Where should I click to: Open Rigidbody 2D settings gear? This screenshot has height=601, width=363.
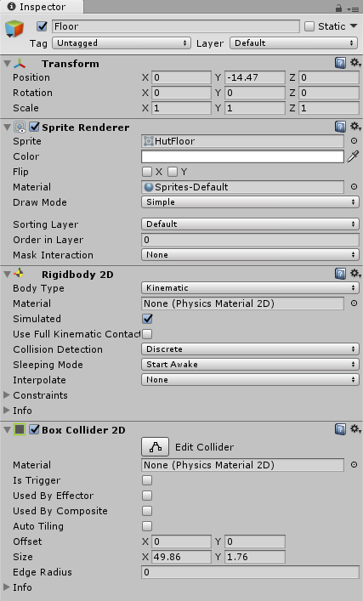355,273
